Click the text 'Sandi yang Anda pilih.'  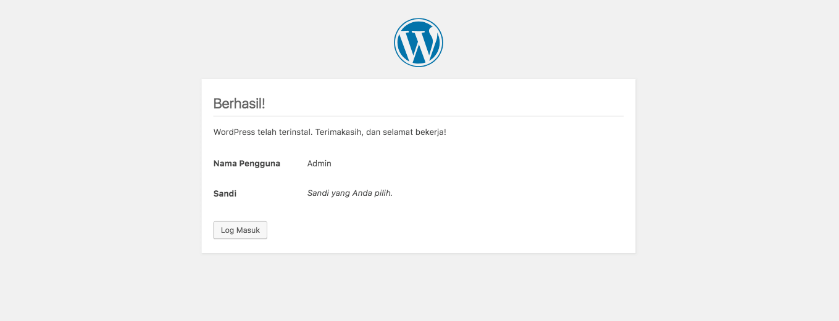(350, 193)
